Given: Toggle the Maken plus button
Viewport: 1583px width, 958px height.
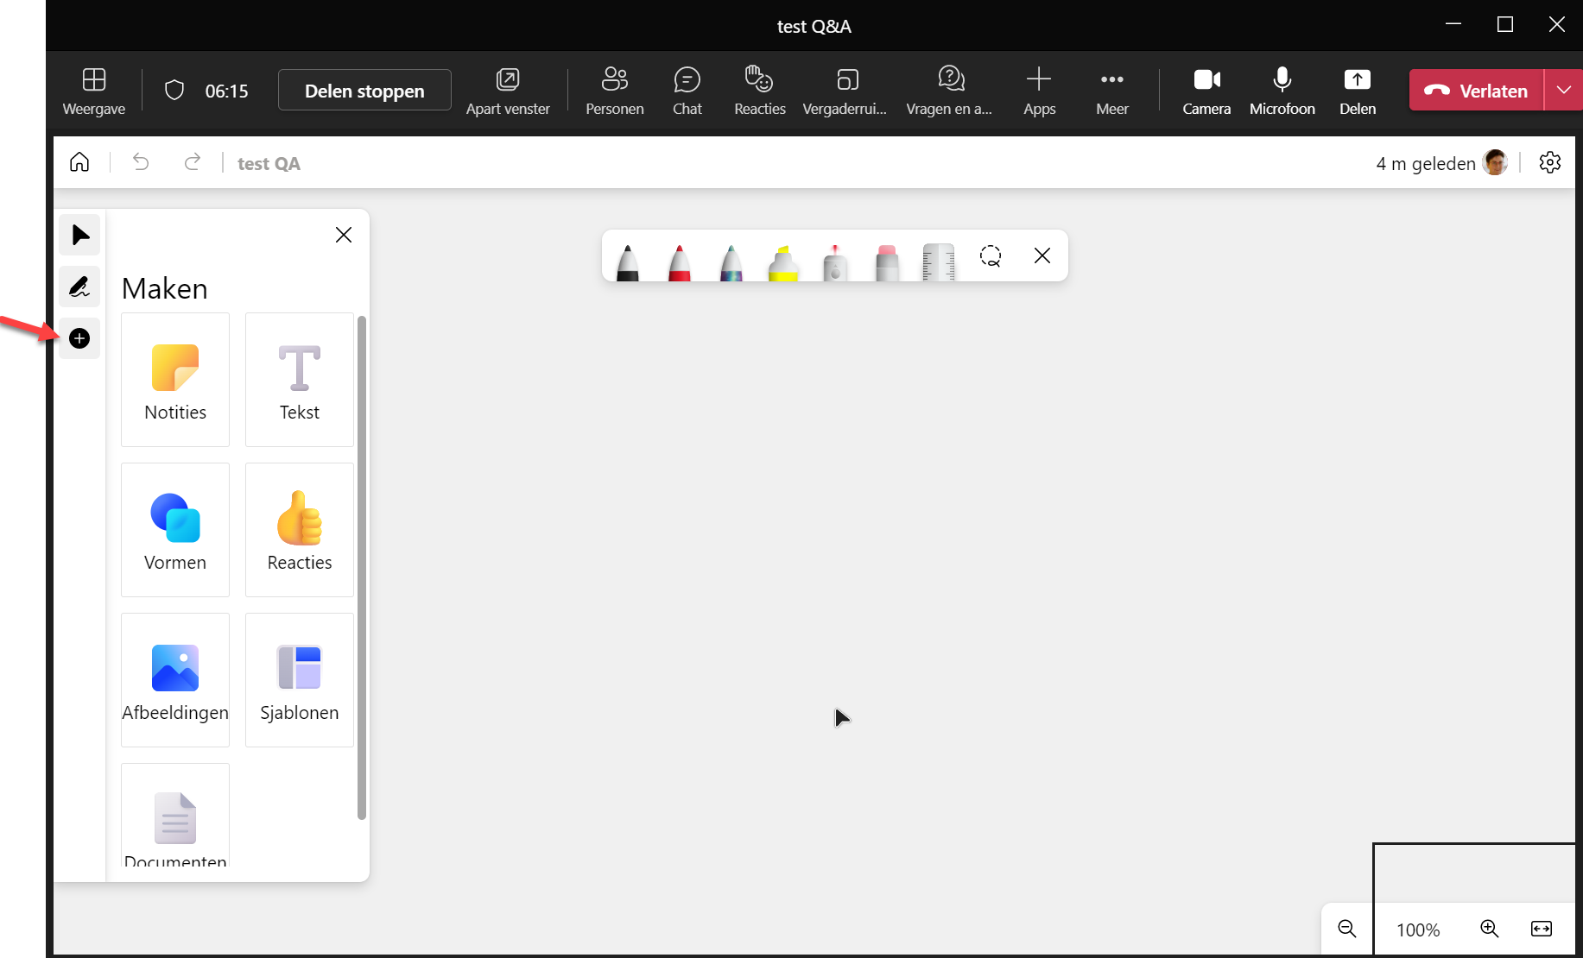Looking at the screenshot, I should point(79,338).
